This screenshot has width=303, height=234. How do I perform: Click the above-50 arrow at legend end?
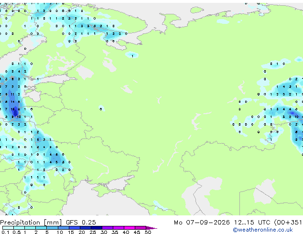click(x=151, y=228)
